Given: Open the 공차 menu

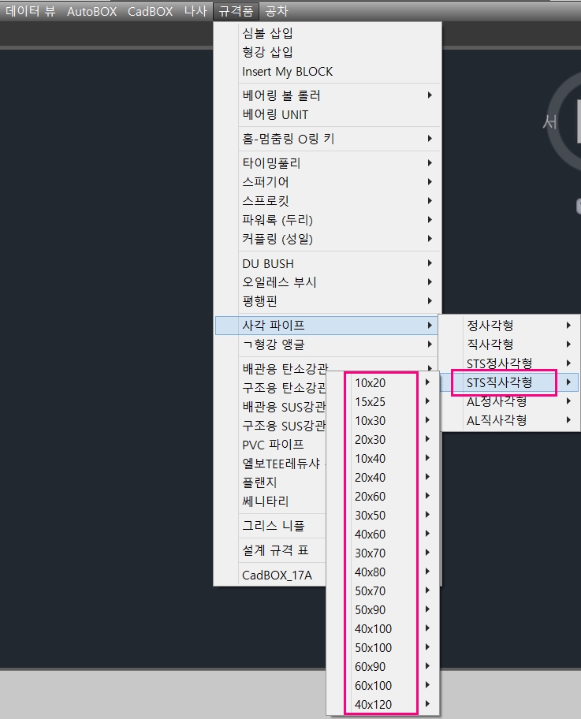Looking at the screenshot, I should point(277,11).
